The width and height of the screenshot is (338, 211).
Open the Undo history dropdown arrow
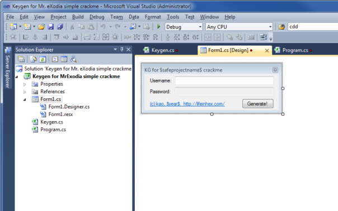point(110,27)
